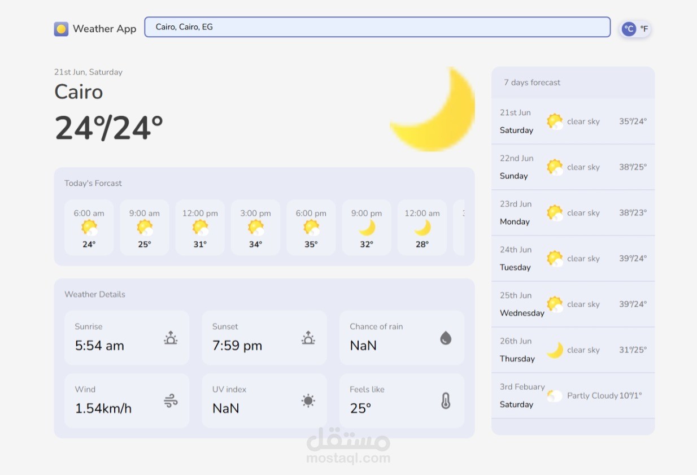Select the Sunset 7:59 pm card

pos(264,338)
